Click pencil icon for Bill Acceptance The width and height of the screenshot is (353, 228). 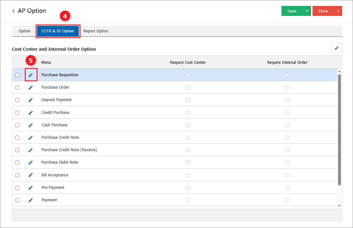pos(31,175)
